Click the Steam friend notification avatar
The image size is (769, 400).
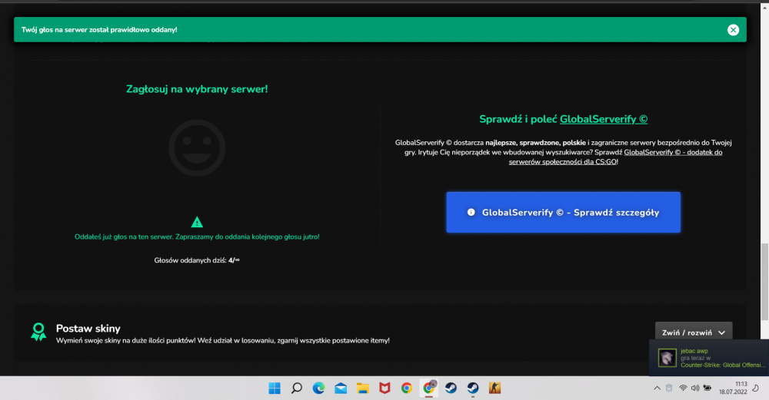click(667, 358)
